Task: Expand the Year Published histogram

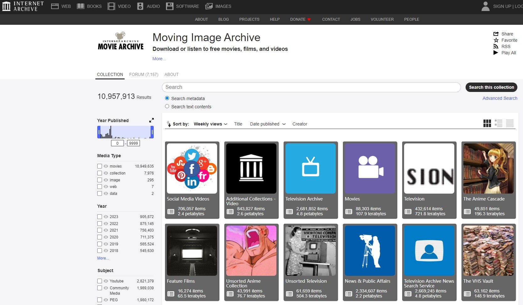Action: (x=152, y=120)
